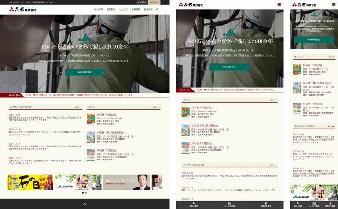Click ALL link beside 本社からのお知らせ in mobile view
Viewport: 338px width, 209px height.
pos(331,126)
